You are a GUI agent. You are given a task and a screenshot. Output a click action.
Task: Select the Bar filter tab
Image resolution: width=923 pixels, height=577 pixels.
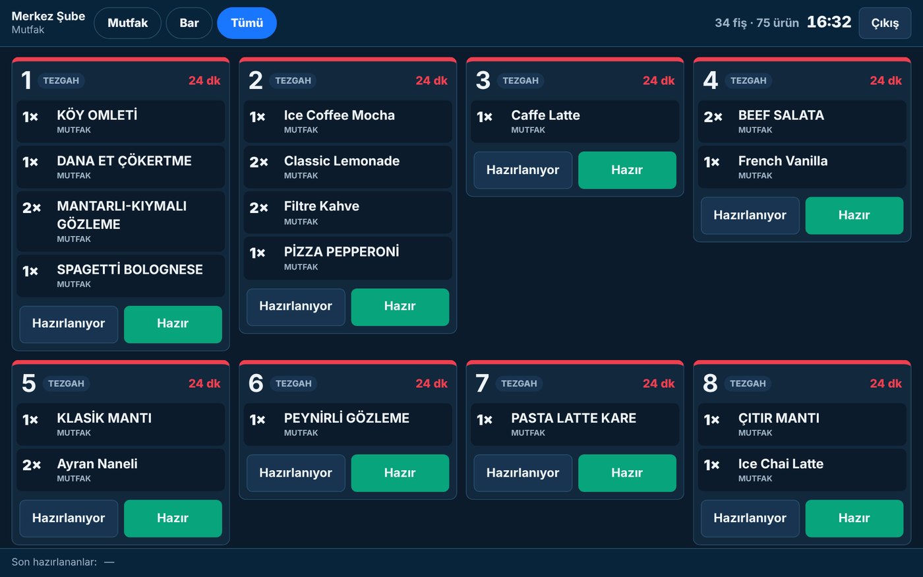point(189,23)
